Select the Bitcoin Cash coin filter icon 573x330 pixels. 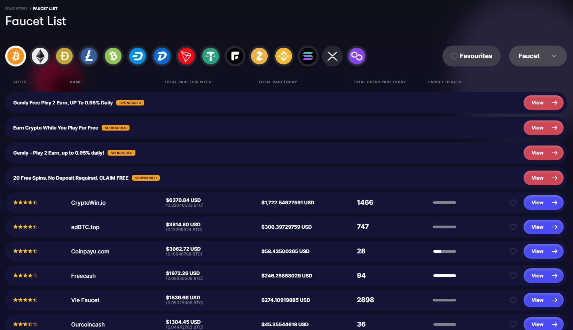(x=113, y=56)
